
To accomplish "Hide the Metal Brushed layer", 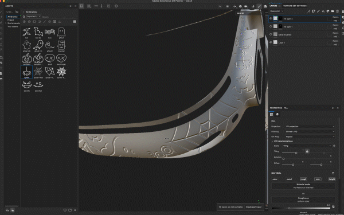I will click(271, 34).
